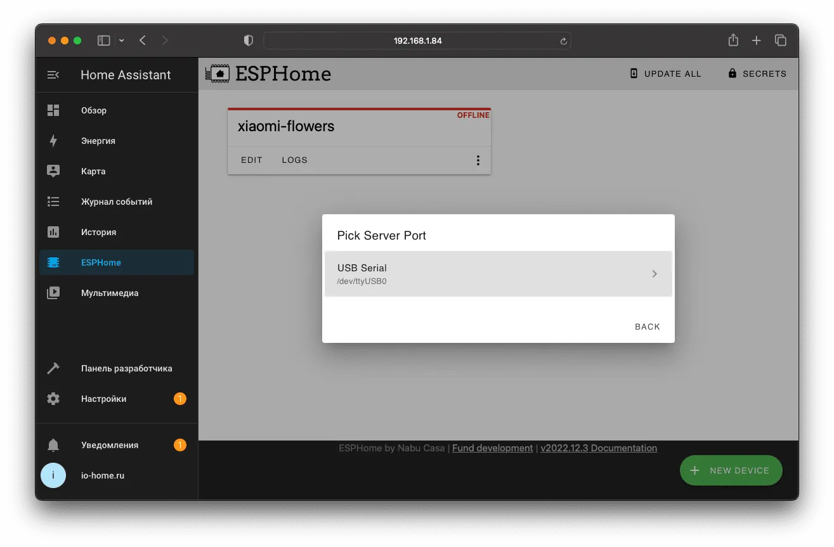Open the Обзор dashboard icon
The image size is (834, 547).
point(53,110)
